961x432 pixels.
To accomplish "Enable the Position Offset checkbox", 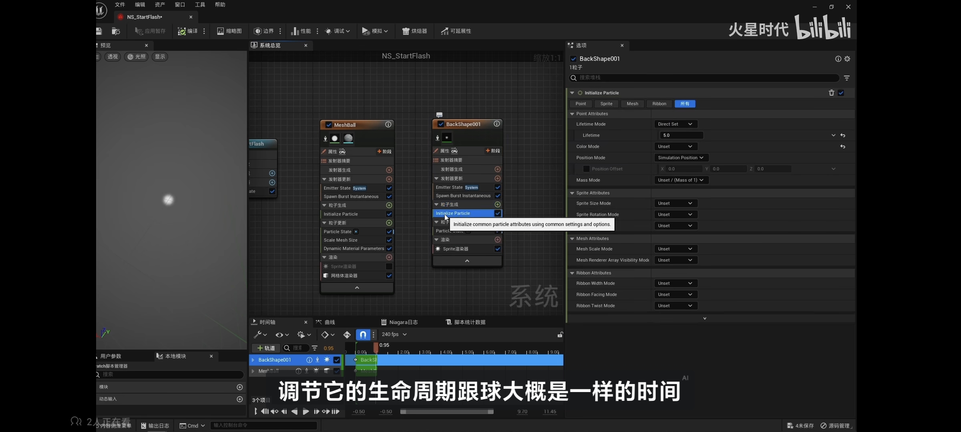I will point(586,169).
